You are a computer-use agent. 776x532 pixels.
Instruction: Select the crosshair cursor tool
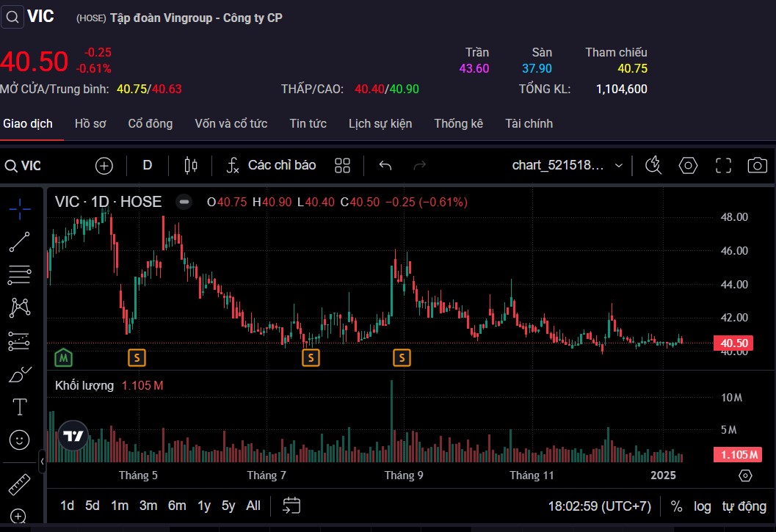pos(20,209)
